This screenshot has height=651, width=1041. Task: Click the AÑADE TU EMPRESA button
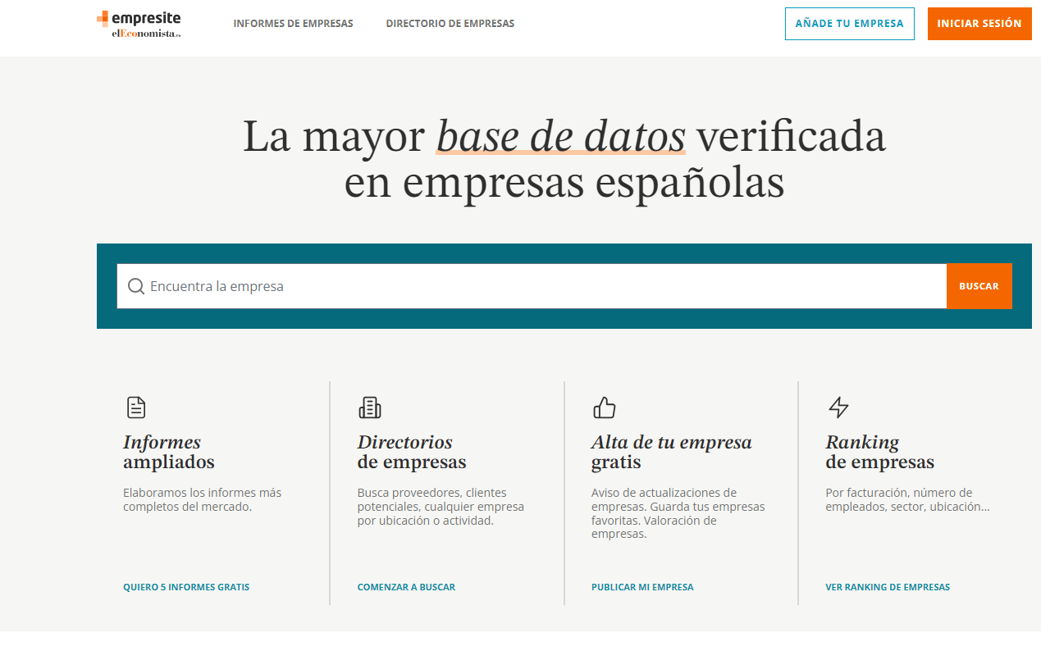coord(849,24)
